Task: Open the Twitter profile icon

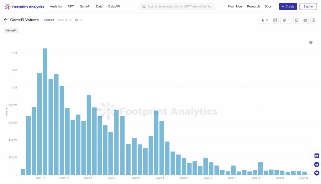Action: pyautogui.click(x=317, y=173)
